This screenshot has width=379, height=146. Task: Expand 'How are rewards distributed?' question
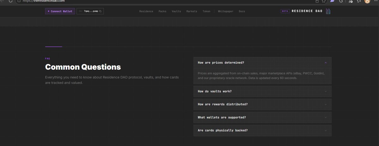coord(262,104)
